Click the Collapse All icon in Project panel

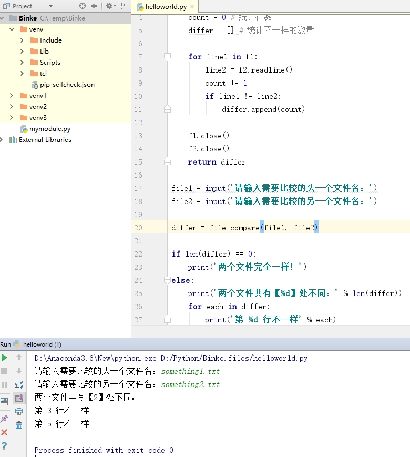pos(94,6)
